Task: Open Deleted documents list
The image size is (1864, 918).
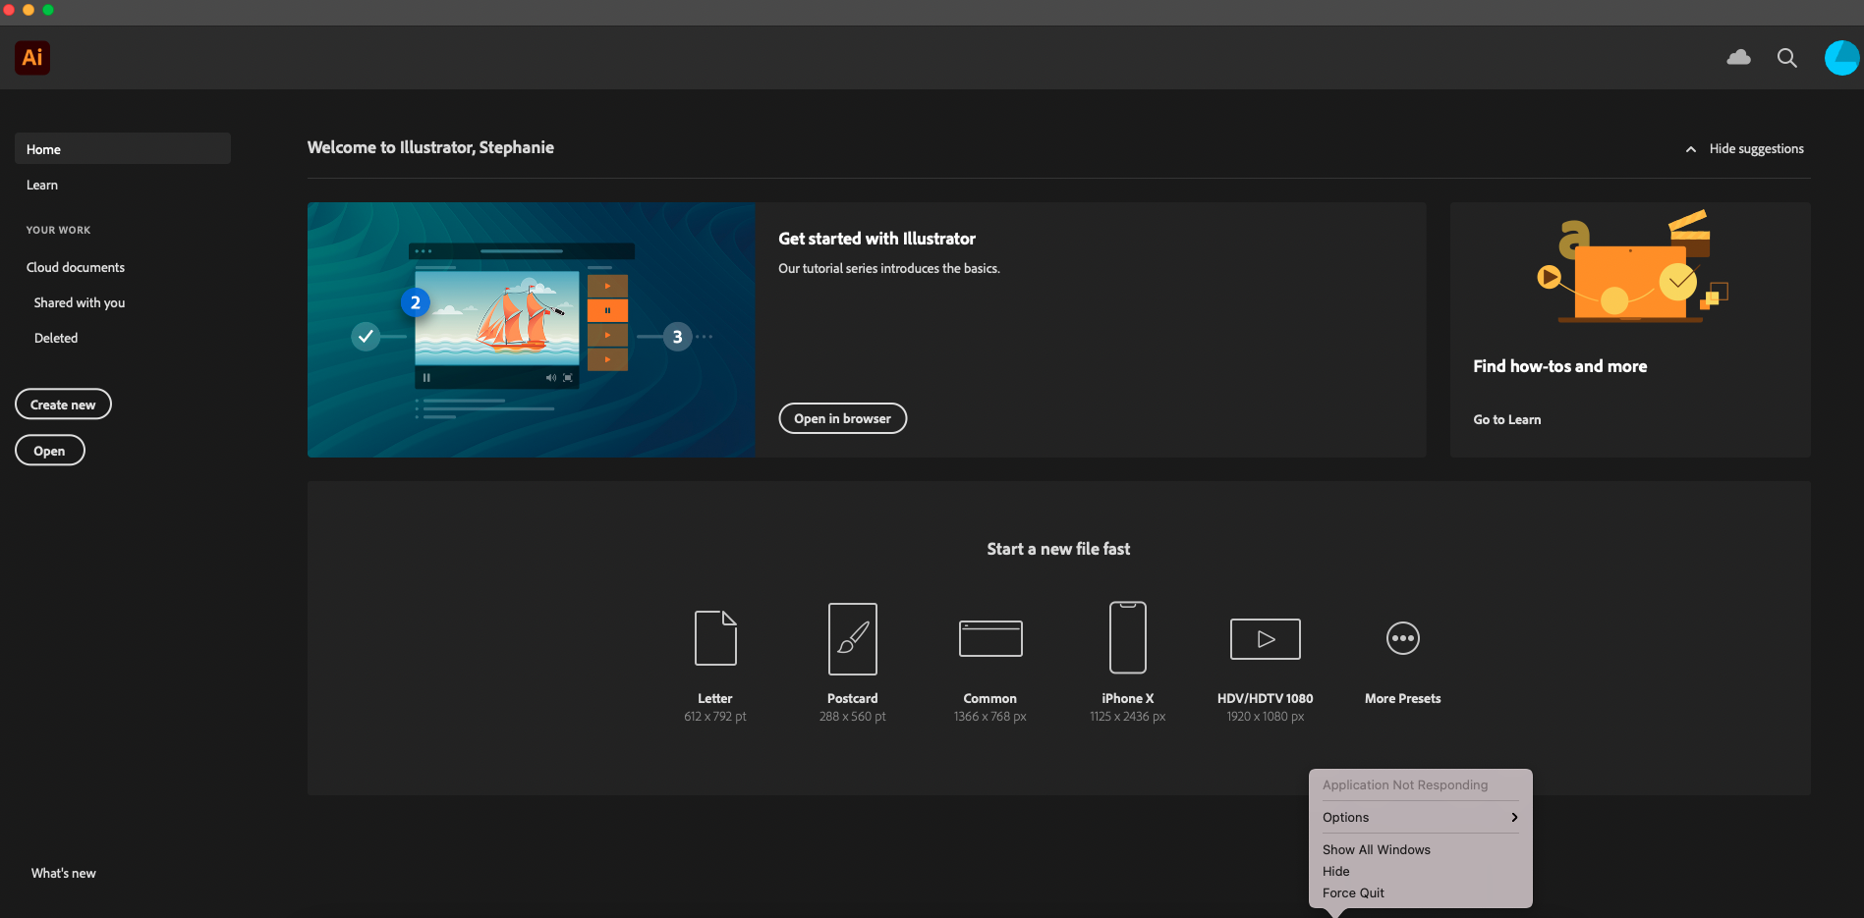Action: pos(56,338)
